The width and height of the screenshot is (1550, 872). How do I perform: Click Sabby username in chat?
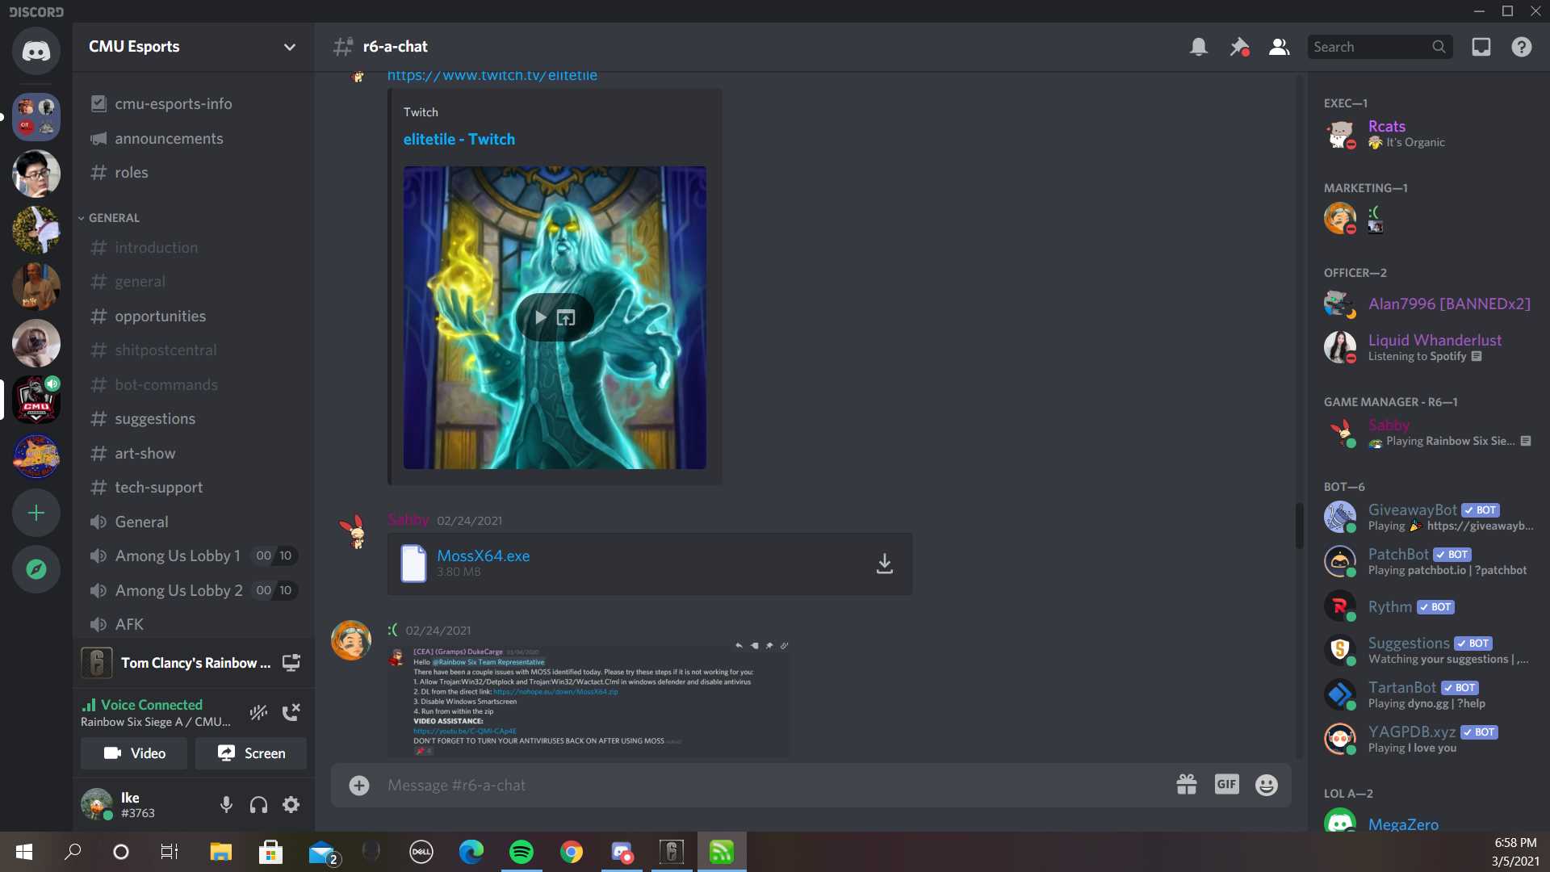408,520
